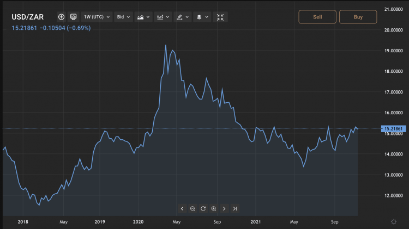
Task: Click the 19.00000 price axis label
Action: [394, 51]
